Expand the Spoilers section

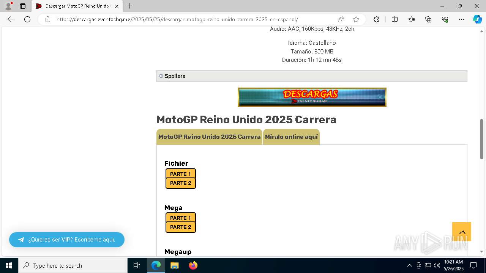tap(312, 76)
